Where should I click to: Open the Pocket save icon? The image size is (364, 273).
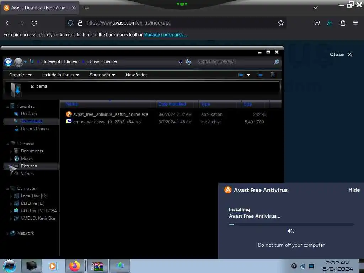point(317,23)
